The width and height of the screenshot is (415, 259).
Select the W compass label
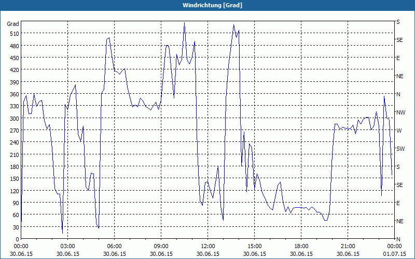[x=399, y=131]
